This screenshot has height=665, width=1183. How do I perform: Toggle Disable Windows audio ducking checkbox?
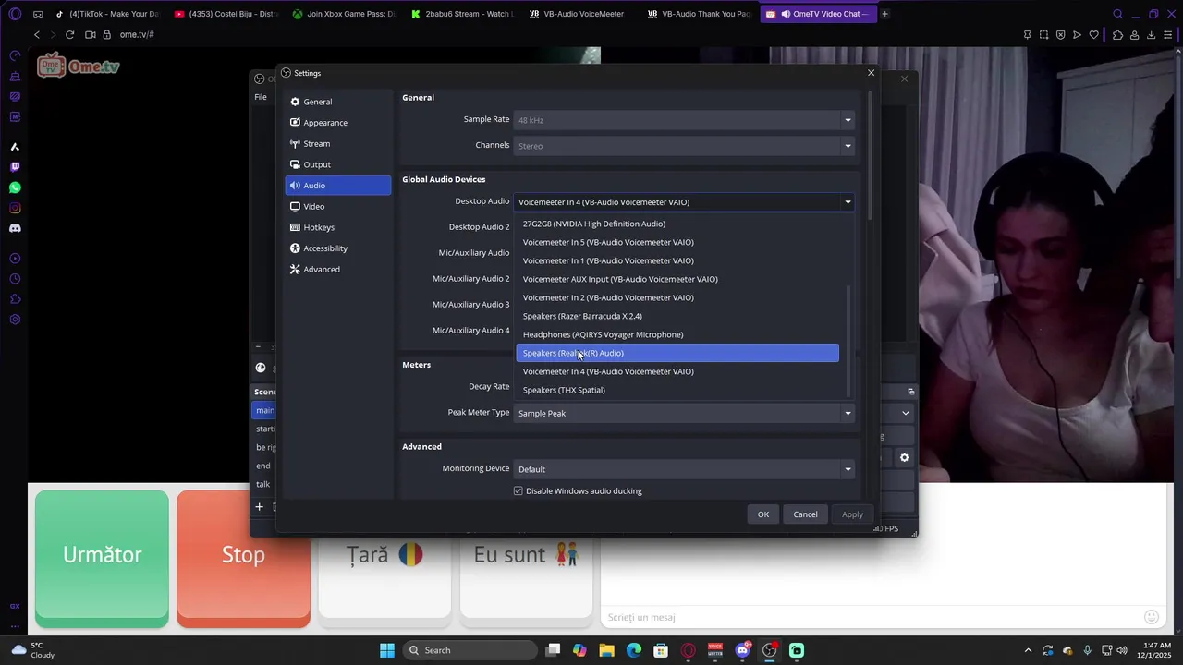(x=518, y=490)
